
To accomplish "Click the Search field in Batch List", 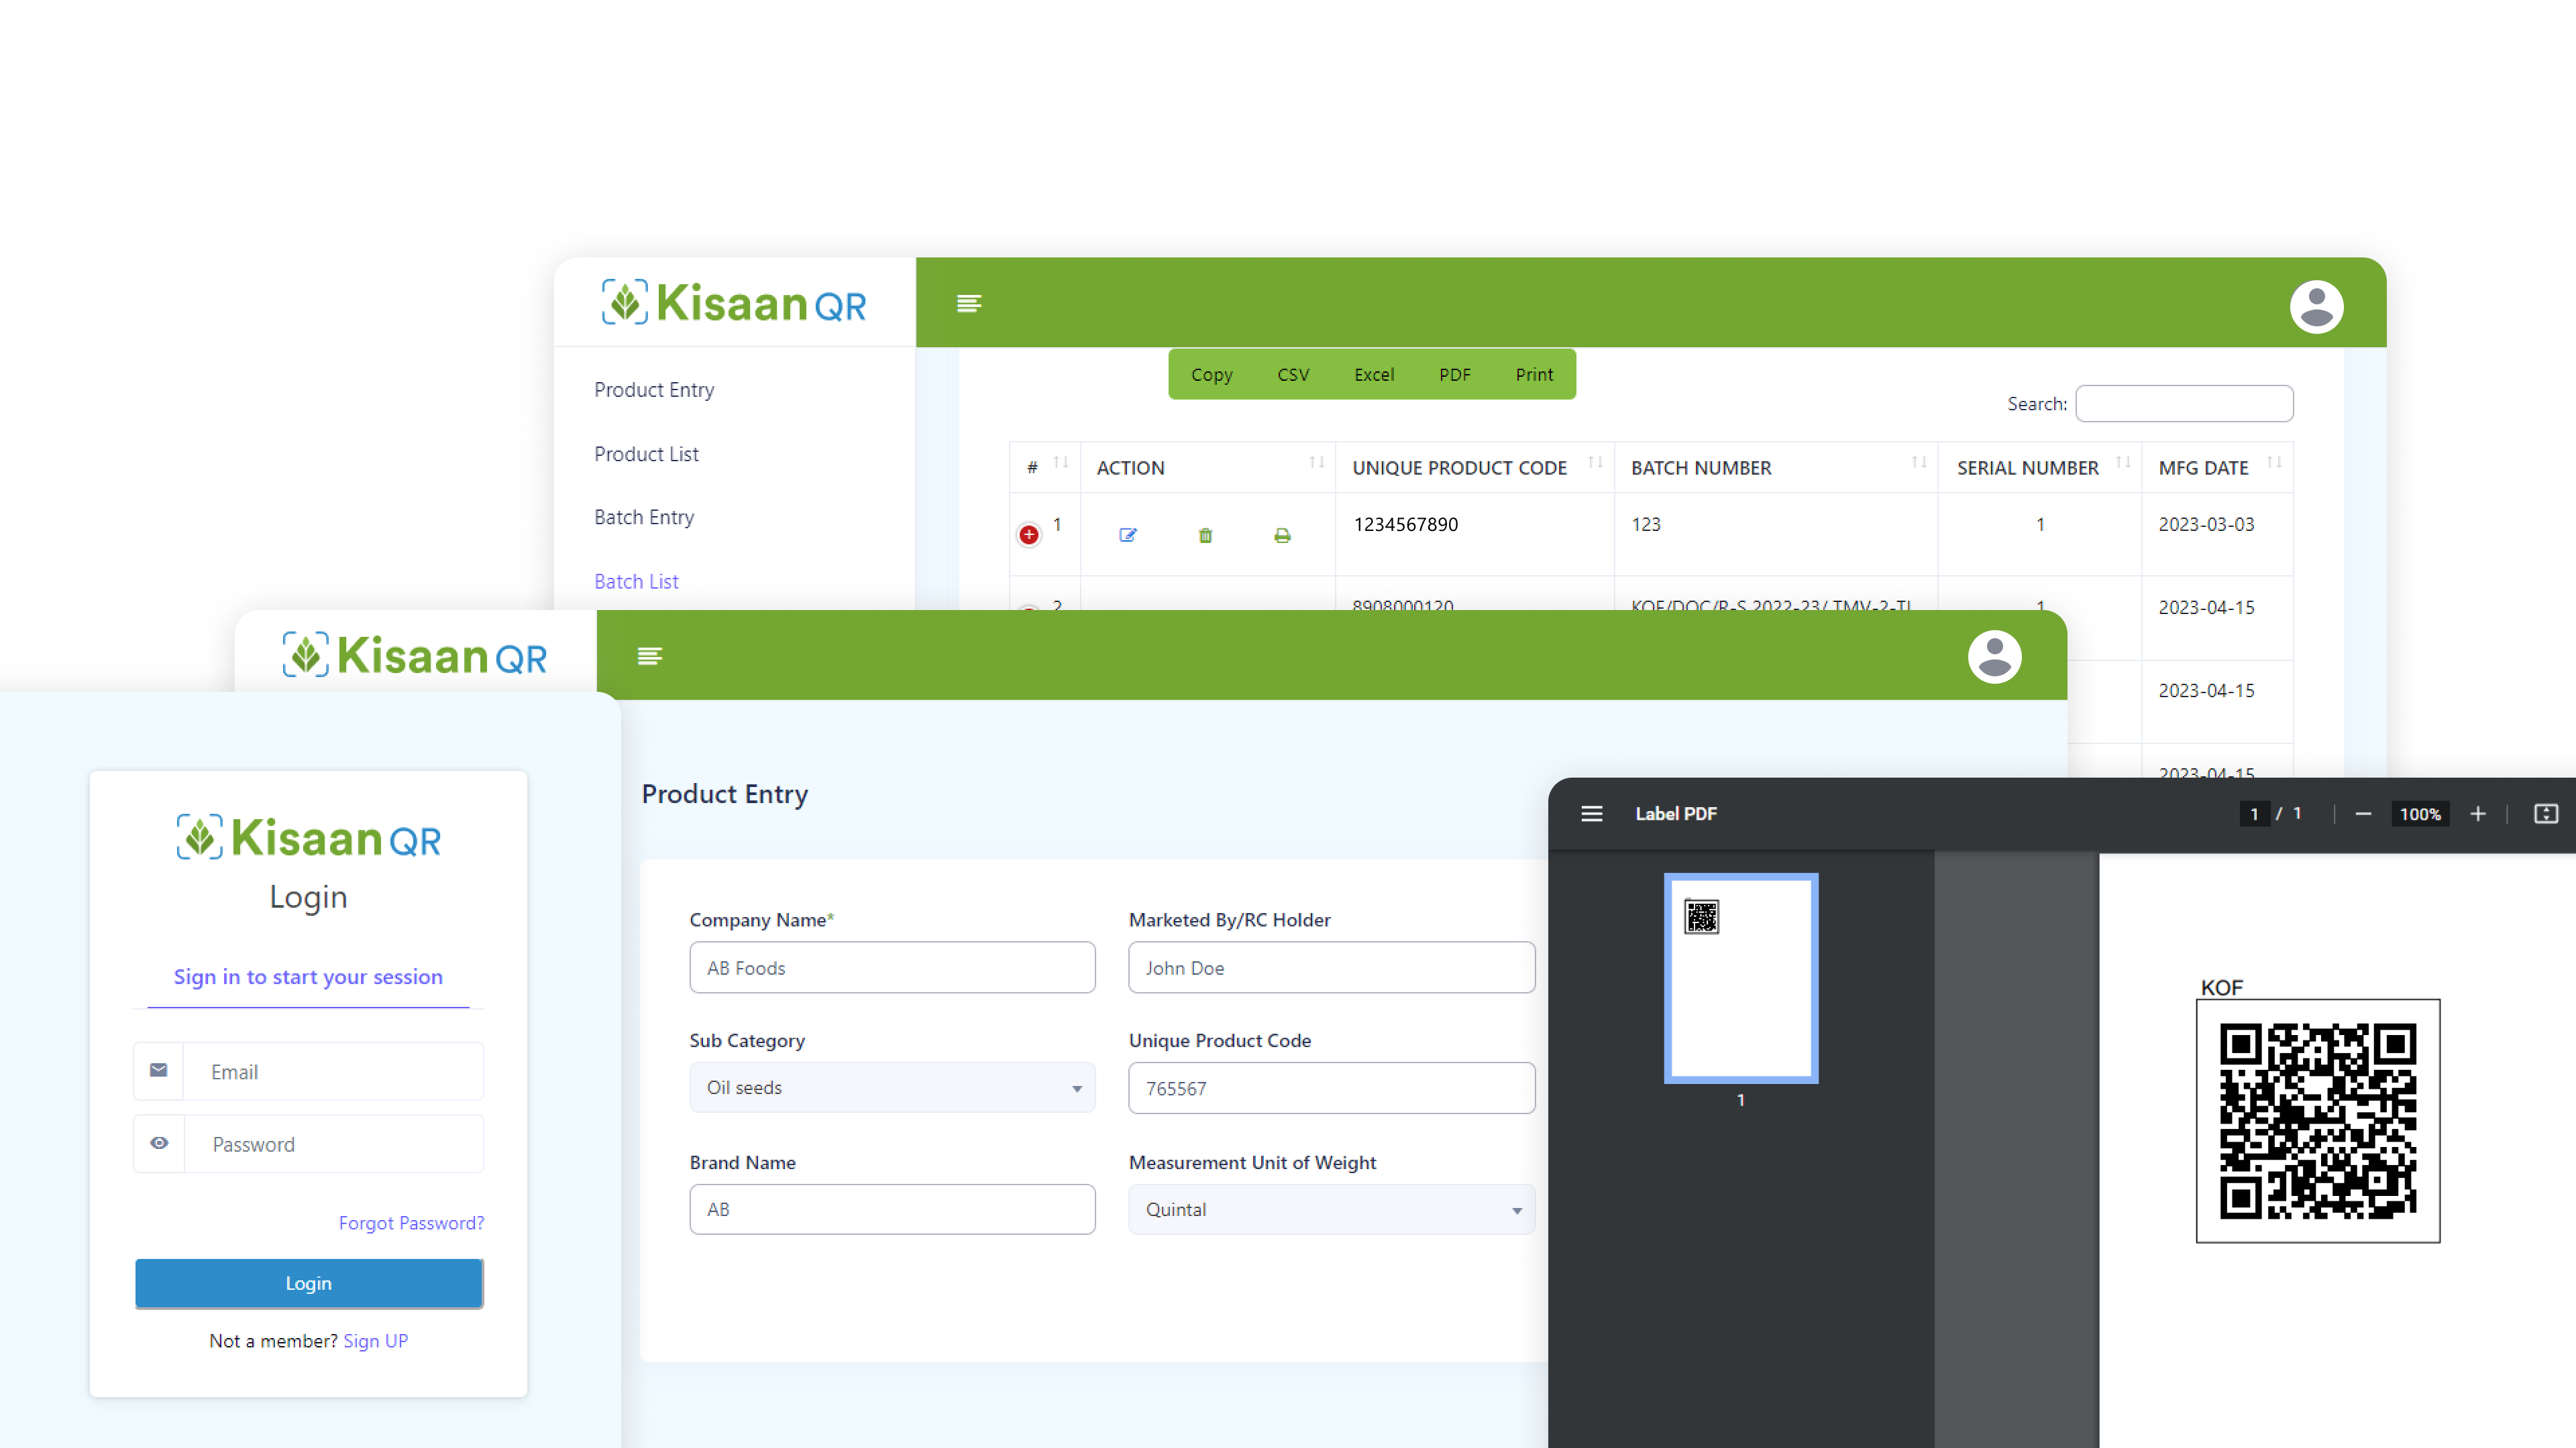I will 2184,404.
